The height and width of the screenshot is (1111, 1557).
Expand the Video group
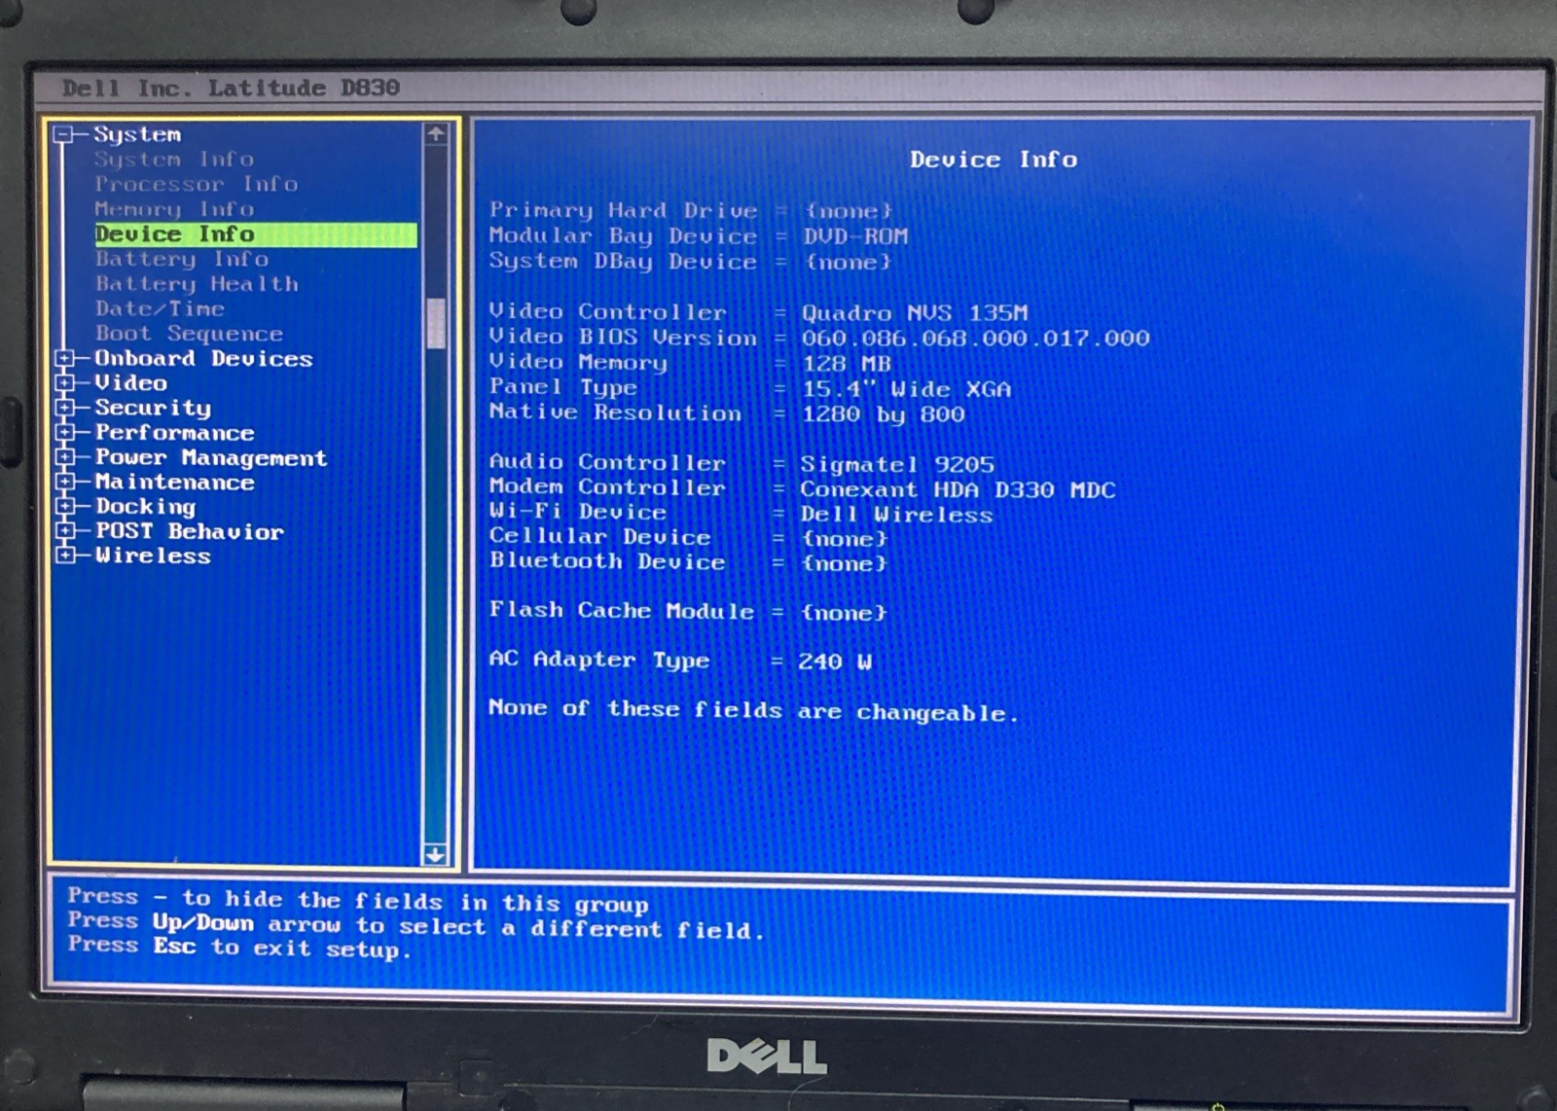point(65,382)
